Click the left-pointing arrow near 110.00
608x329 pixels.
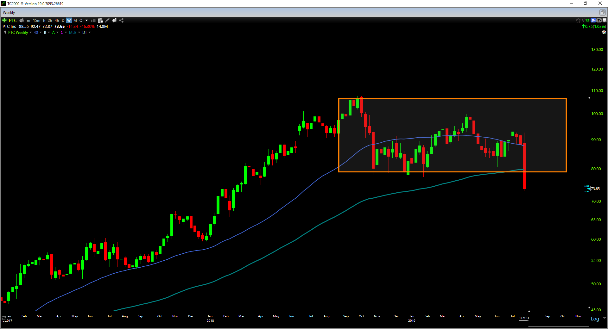coord(589,98)
